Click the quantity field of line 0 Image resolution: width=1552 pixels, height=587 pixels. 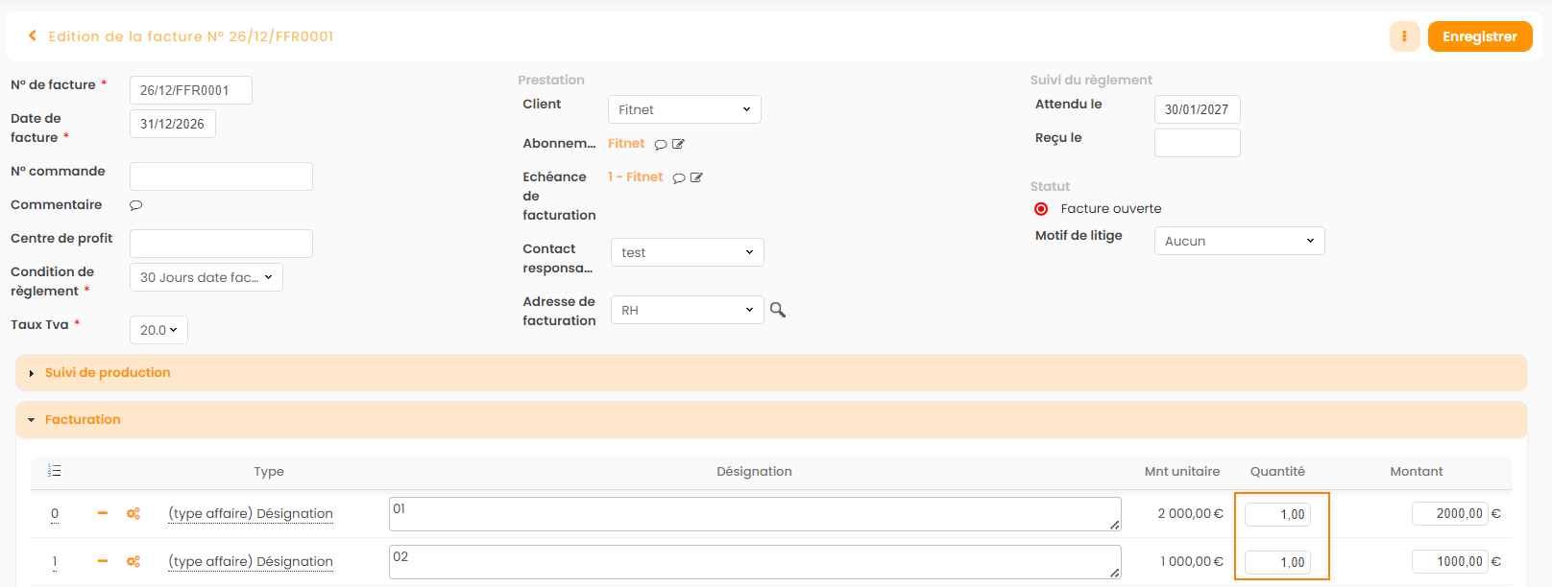pos(1277,514)
